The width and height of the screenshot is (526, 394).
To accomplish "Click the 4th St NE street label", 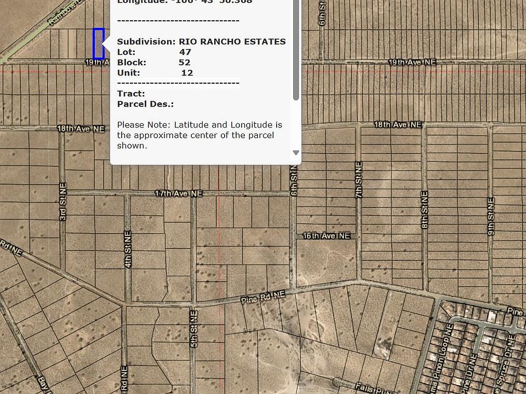I will coord(128,250).
